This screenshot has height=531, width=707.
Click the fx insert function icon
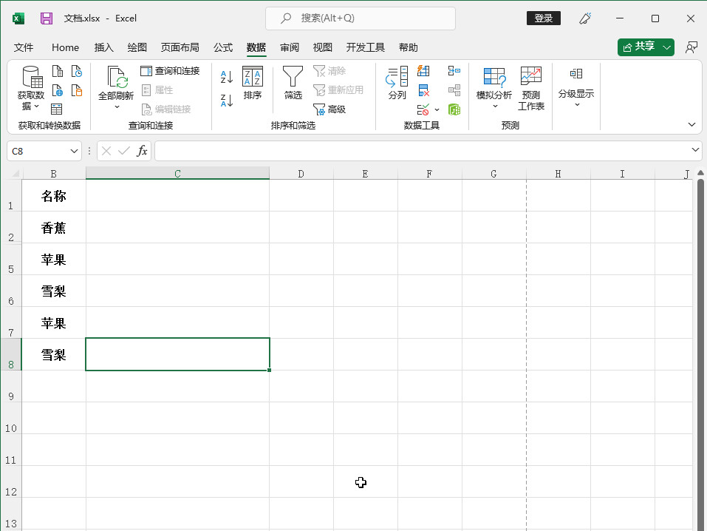point(142,151)
